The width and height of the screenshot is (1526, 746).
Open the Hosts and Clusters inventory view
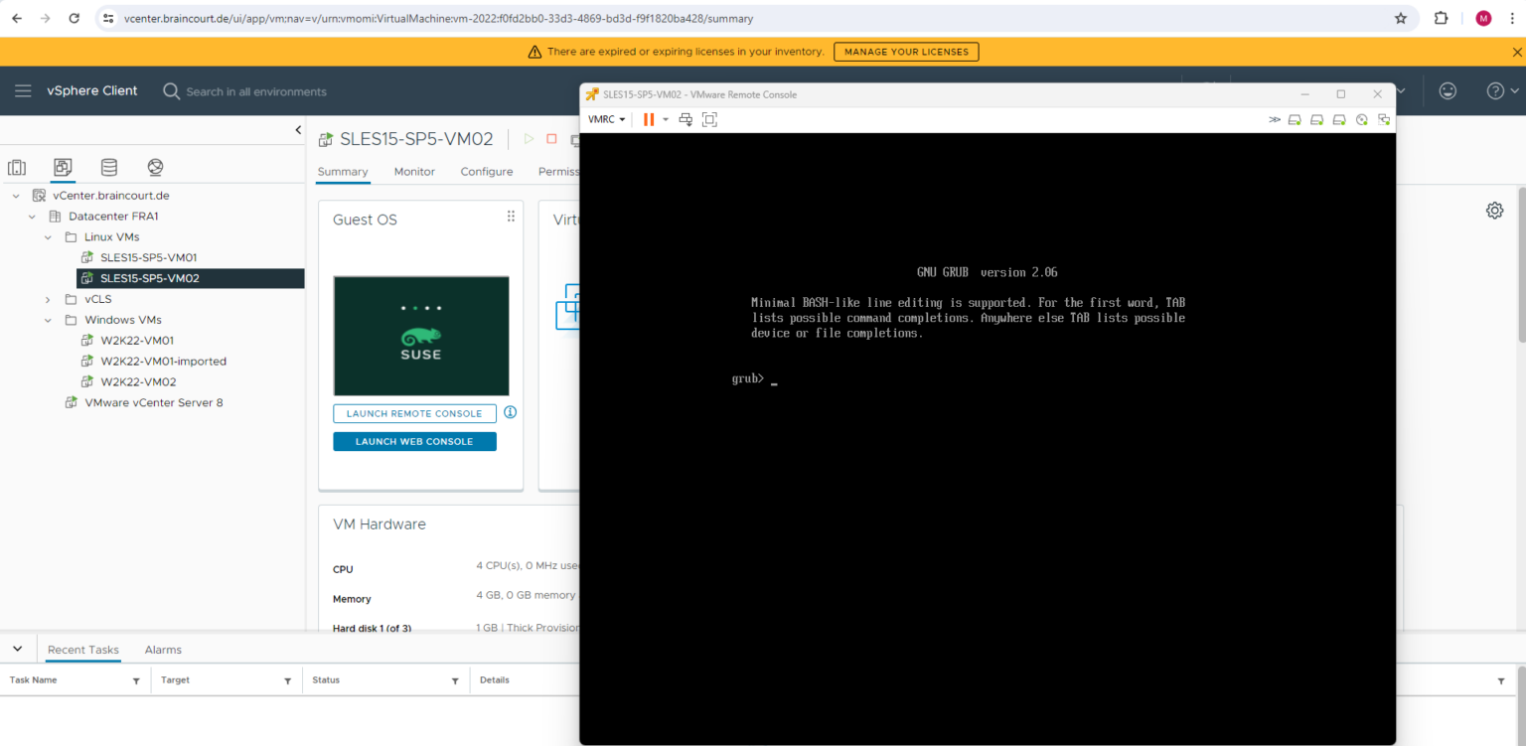pos(17,167)
